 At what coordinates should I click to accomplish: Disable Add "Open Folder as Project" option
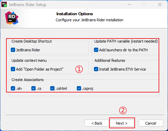tap(13, 69)
